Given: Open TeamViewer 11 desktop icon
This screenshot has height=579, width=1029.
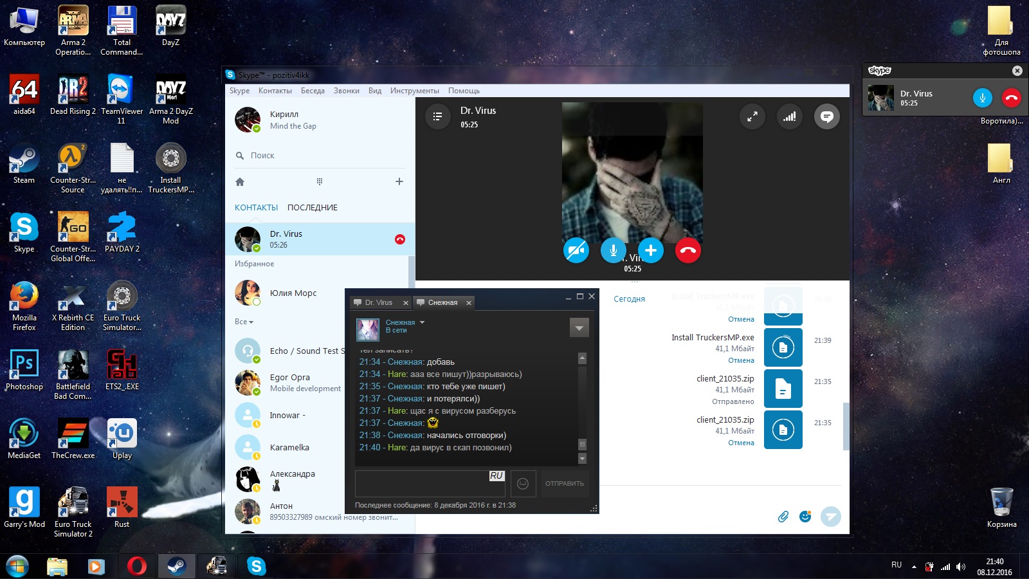Looking at the screenshot, I should tap(122, 98).
